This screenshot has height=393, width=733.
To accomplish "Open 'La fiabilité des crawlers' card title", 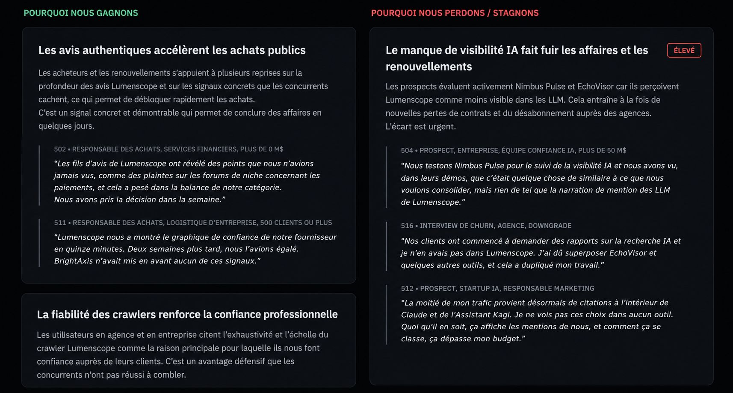I will point(187,314).
